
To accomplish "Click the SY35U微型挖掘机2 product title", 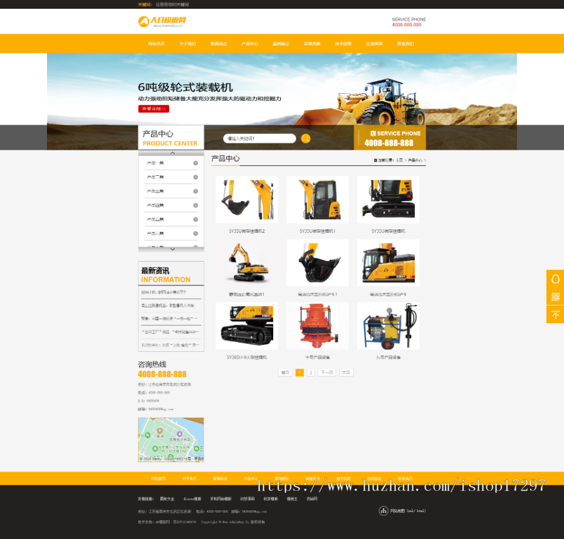I will pos(247,231).
